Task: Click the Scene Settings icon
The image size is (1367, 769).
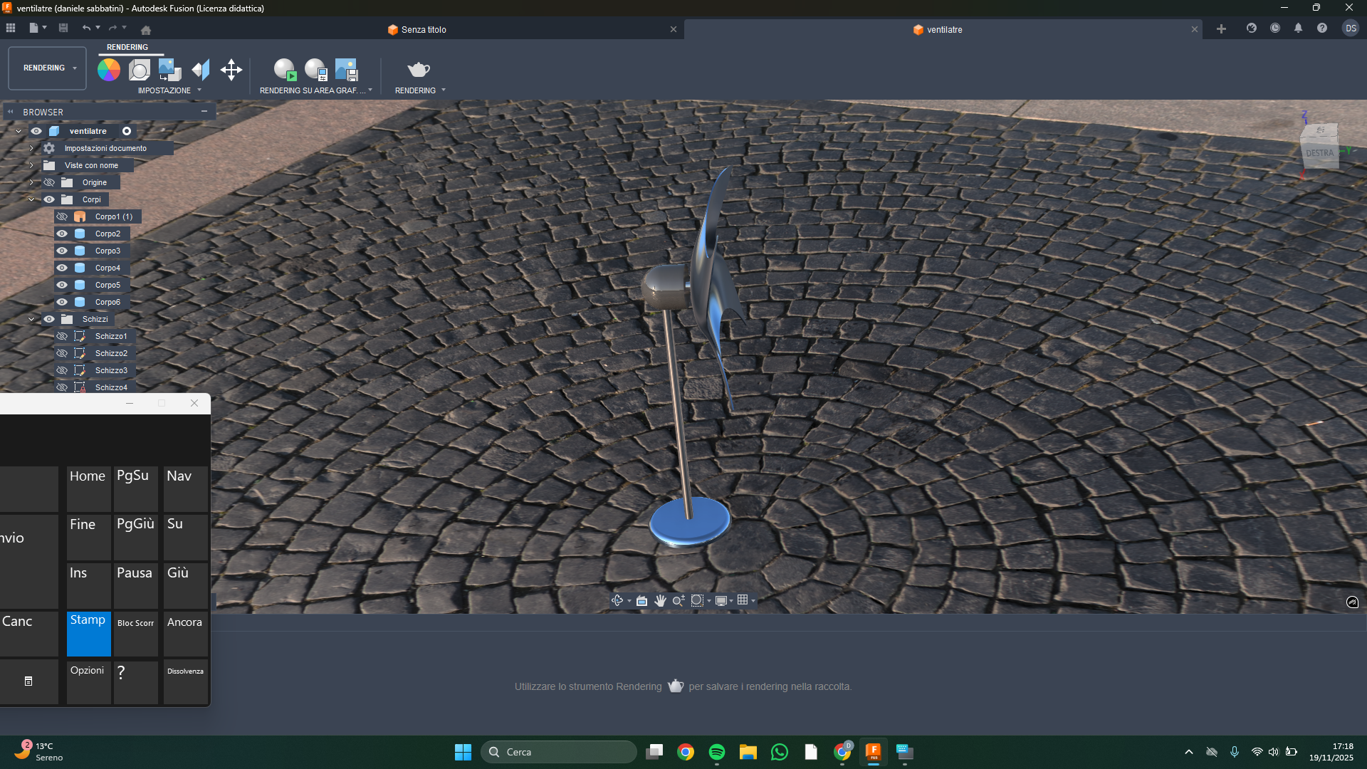Action: coord(140,70)
